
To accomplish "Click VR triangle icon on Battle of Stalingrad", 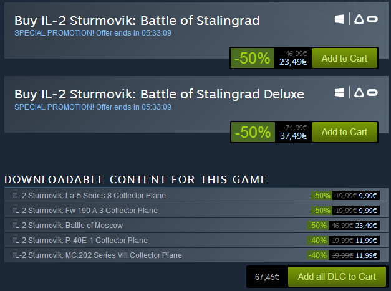I will (x=359, y=19).
